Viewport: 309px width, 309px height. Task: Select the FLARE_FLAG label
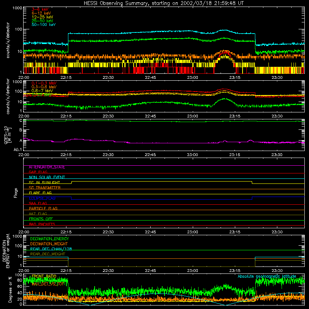(40, 193)
